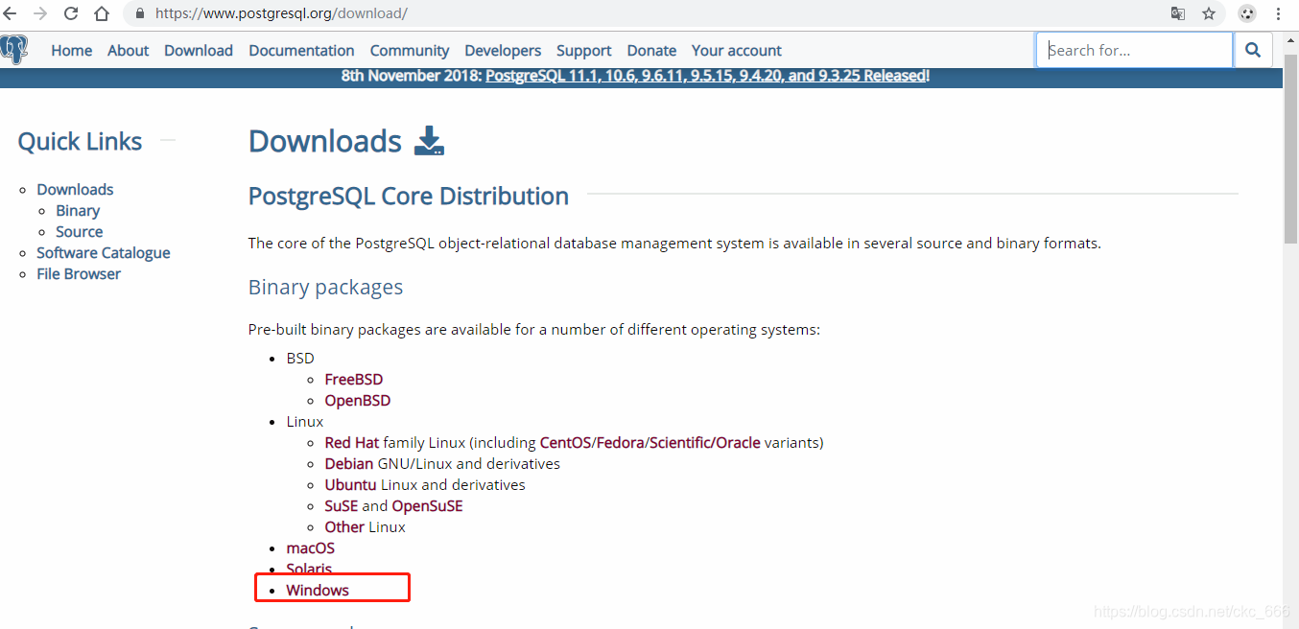Open File Browser quick link
Screen dimensions: 1299x629
point(79,274)
